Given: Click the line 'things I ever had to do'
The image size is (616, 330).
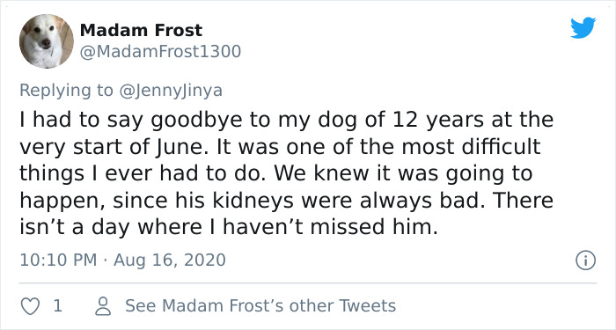Looking at the screenshot, I should [275, 174].
